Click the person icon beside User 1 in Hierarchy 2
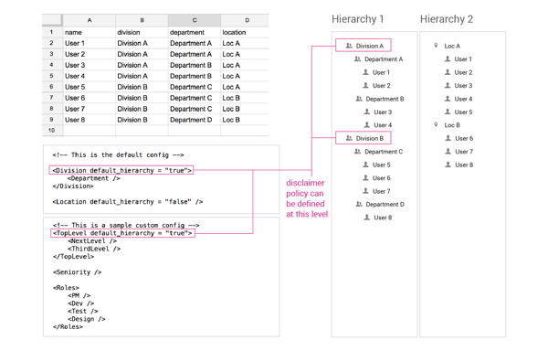 [448, 58]
